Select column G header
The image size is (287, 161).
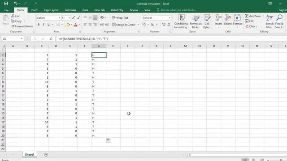click(x=99, y=46)
